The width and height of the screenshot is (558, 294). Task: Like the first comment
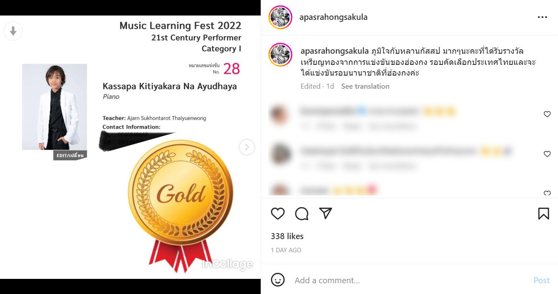coord(547,114)
